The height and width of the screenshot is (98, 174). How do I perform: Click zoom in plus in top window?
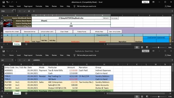tap(166, 47)
